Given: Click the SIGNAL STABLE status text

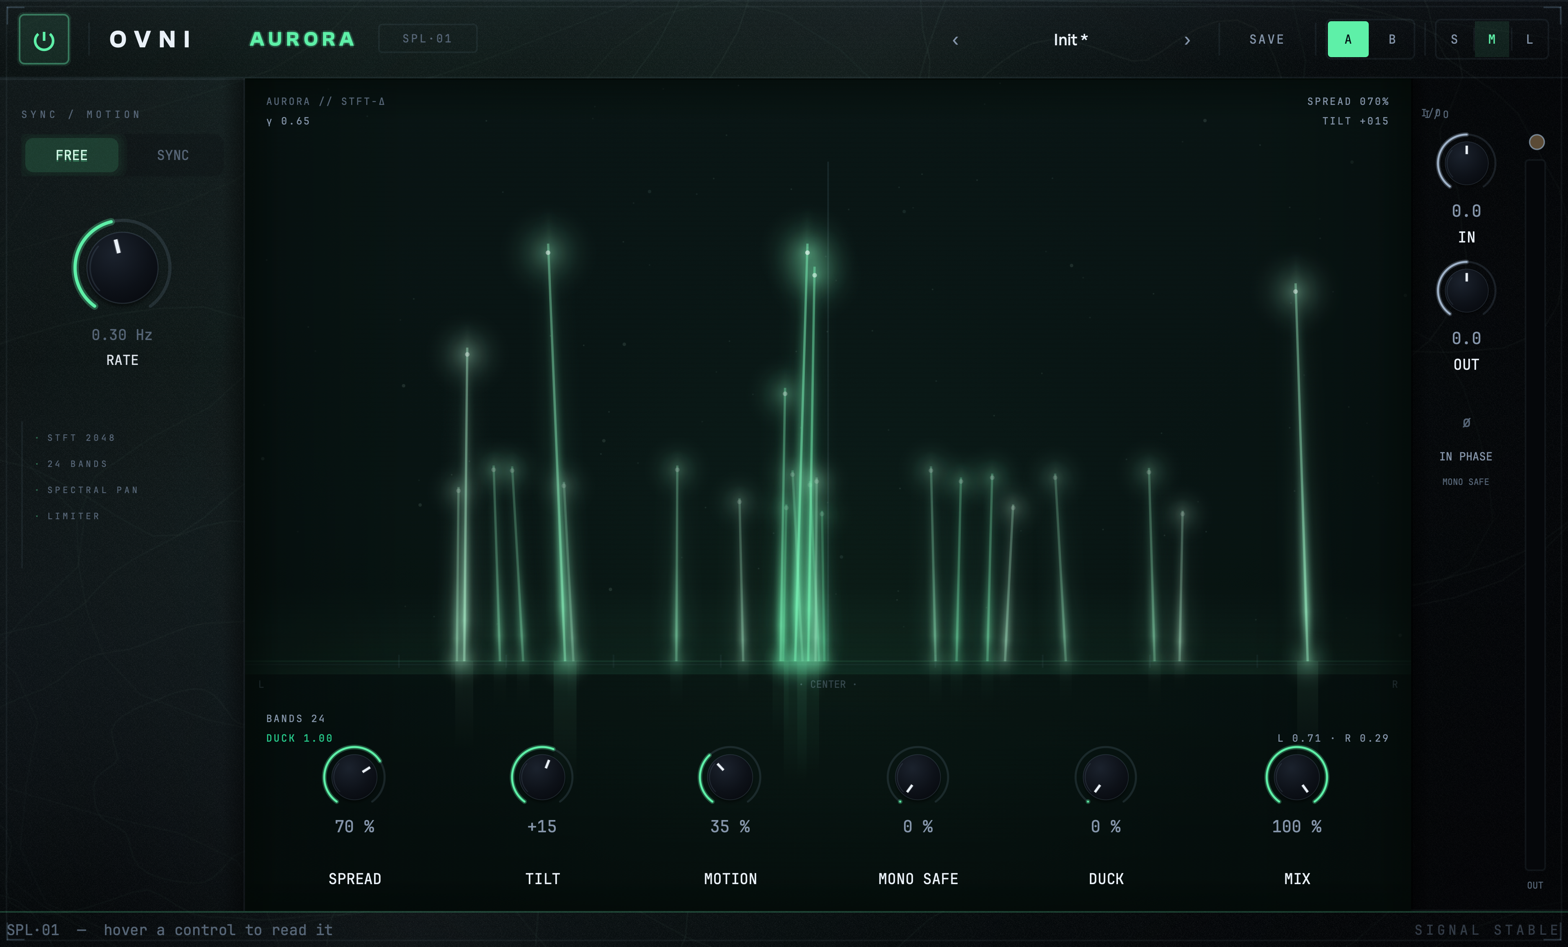Looking at the screenshot, I should tap(1487, 930).
